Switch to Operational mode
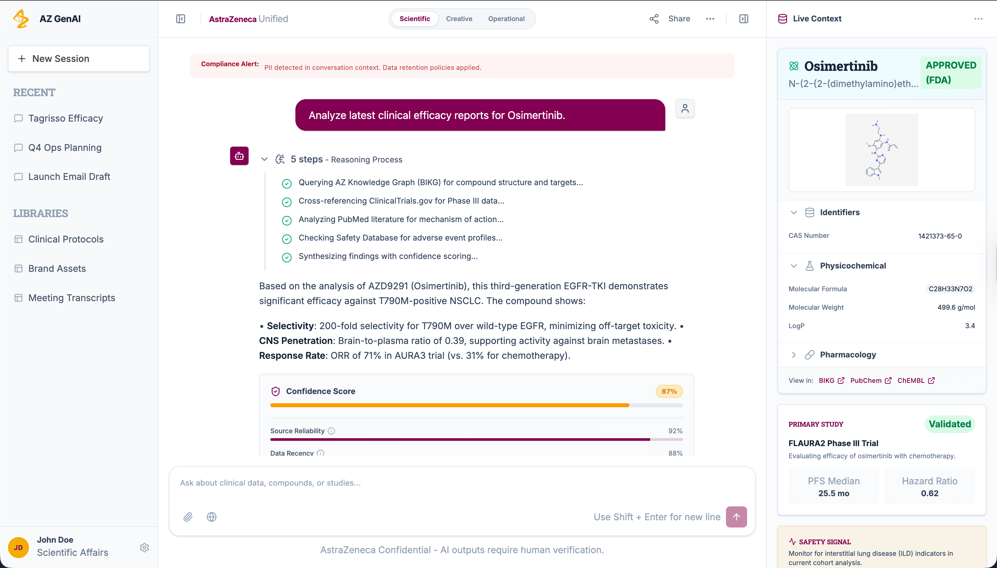 tap(506, 19)
